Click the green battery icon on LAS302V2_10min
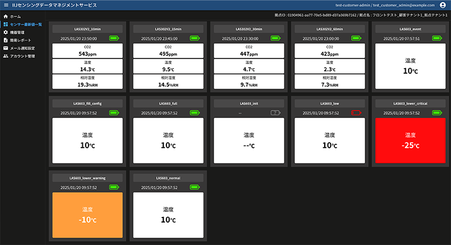 click(x=116, y=38)
